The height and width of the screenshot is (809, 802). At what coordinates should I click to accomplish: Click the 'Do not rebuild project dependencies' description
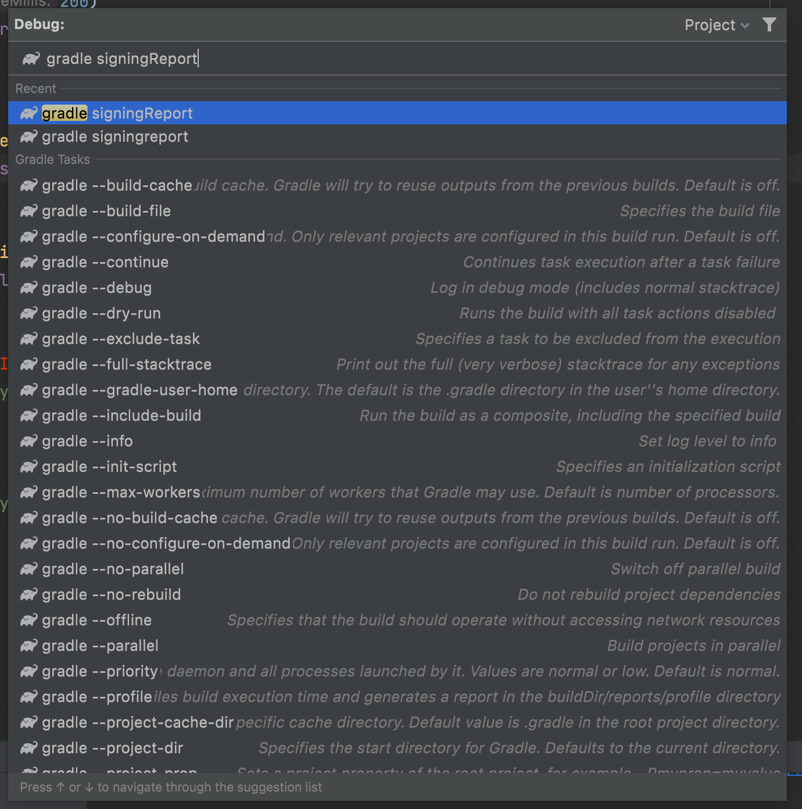649,595
